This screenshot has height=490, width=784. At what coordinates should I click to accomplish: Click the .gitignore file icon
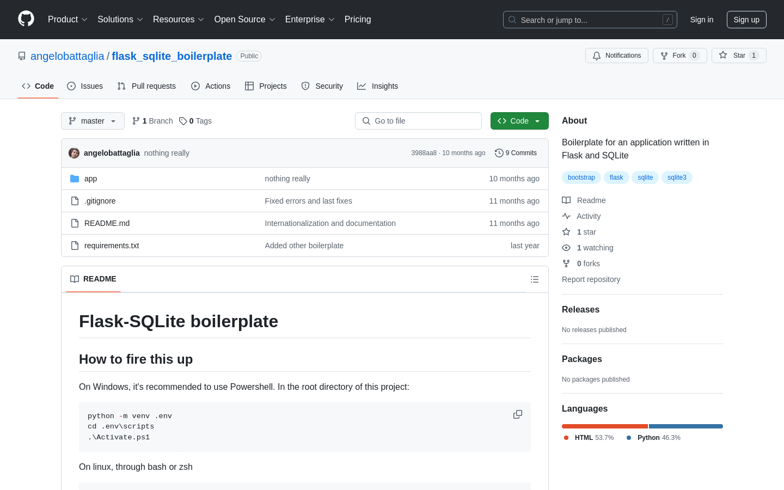(x=75, y=201)
